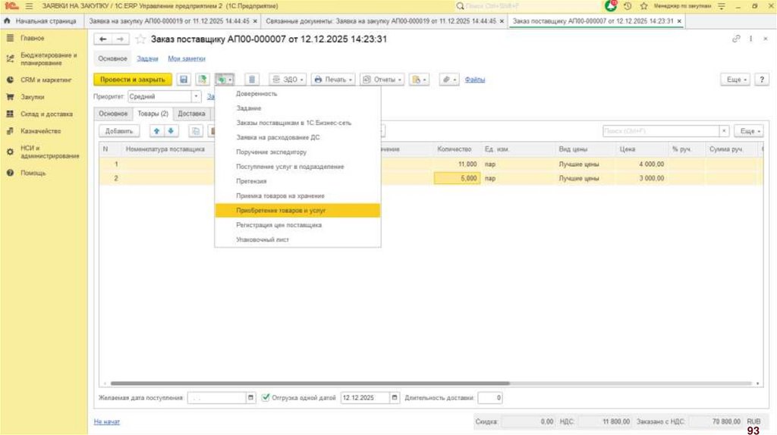Viewport: 777px width, 435px height.
Task: Toggle the Отгрузка одной датой checkbox
Action: pos(266,397)
